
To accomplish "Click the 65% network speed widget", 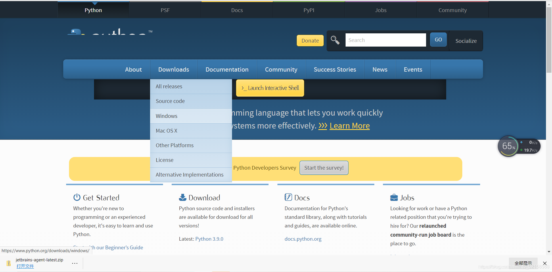I will click(x=519, y=146).
